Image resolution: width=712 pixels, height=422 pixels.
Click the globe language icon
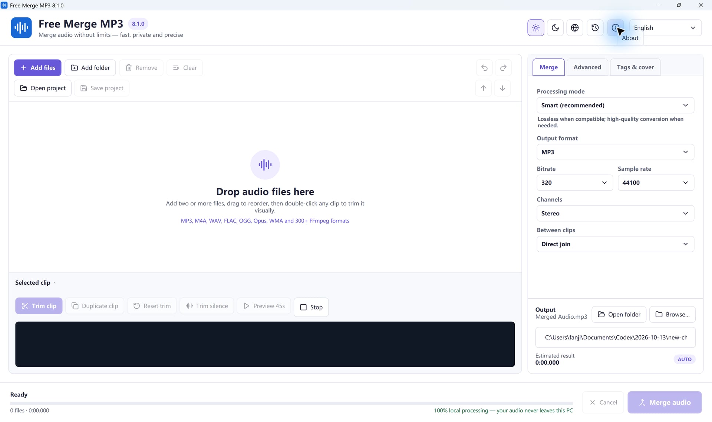575,28
